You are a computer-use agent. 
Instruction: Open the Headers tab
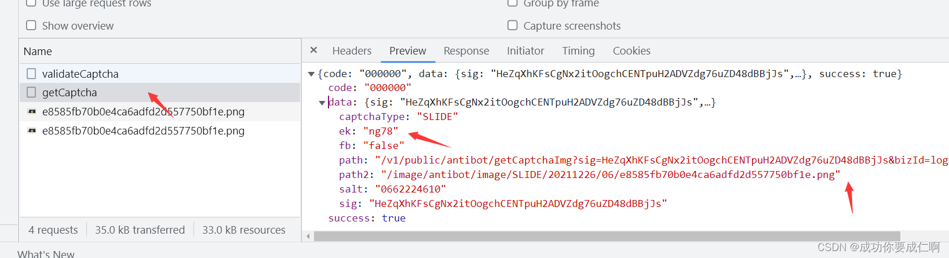(352, 51)
